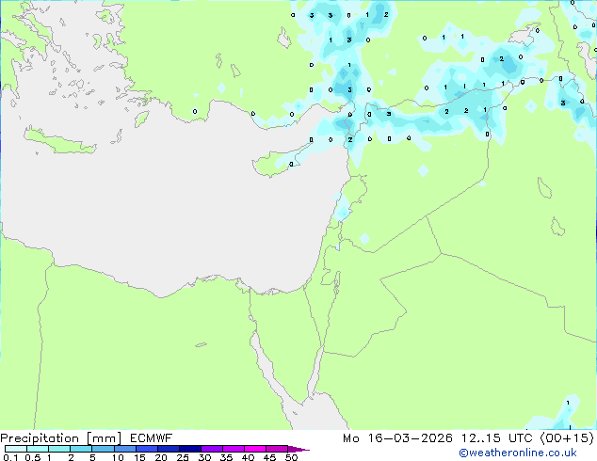Click the dark navy 25–30 mm swatch
597x461 pixels.
[189, 449]
